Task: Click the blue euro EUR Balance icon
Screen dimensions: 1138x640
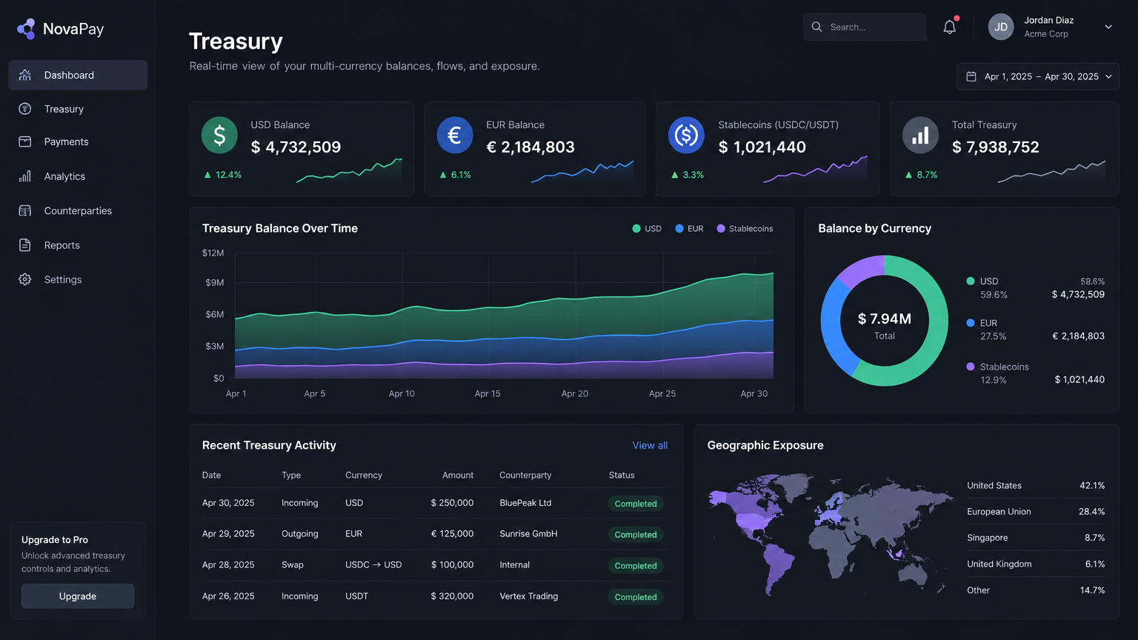Action: click(455, 136)
